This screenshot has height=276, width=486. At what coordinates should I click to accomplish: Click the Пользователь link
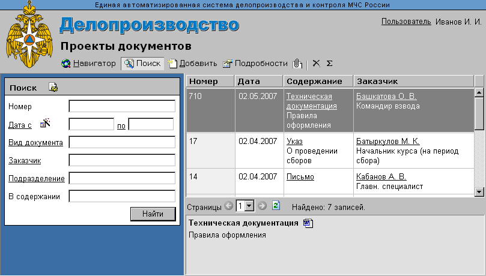coord(406,22)
